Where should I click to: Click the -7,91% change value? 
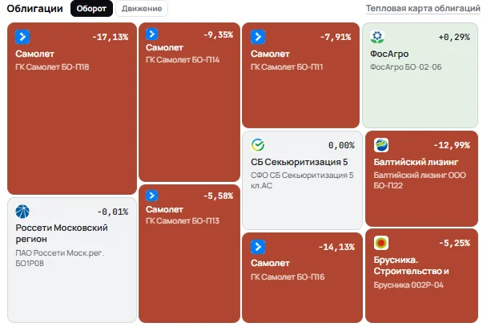[x=336, y=38]
